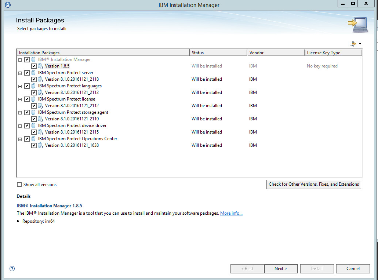
Task: Enable the Show all versions checkbox
Action: pyautogui.click(x=19, y=185)
